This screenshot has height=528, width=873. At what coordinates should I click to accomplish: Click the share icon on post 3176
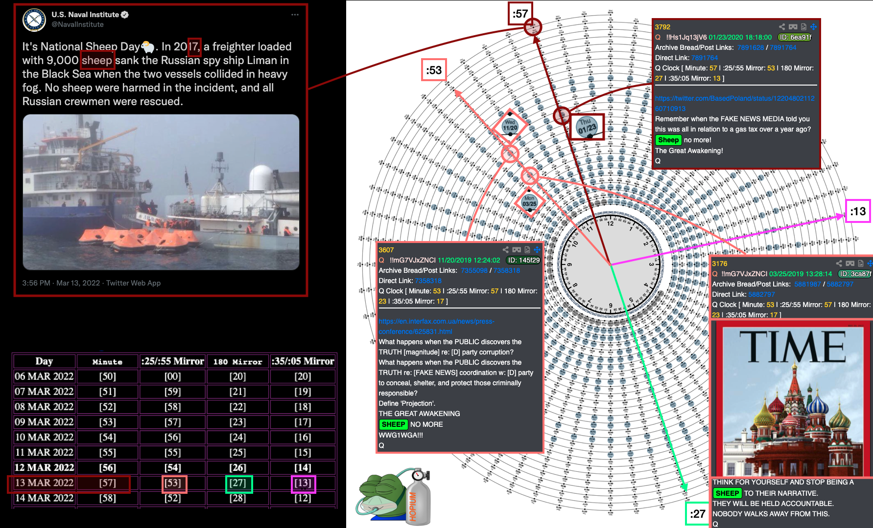click(x=839, y=264)
